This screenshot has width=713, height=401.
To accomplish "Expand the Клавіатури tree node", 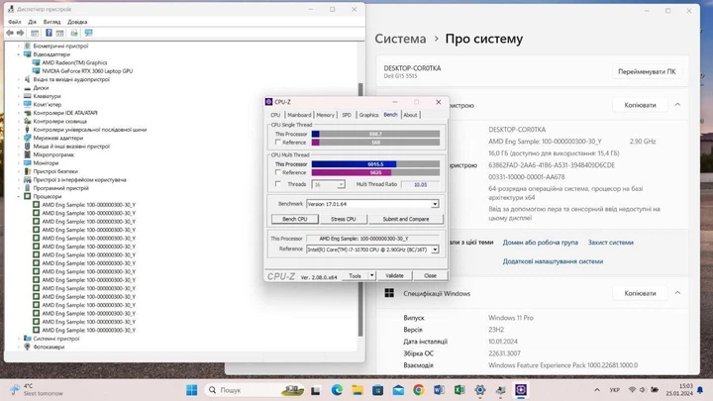I will 19,96.
